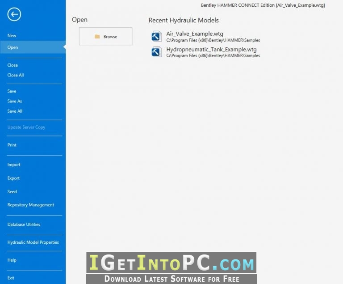Open Database Utilities
The width and height of the screenshot is (343, 284).
[x=24, y=225]
